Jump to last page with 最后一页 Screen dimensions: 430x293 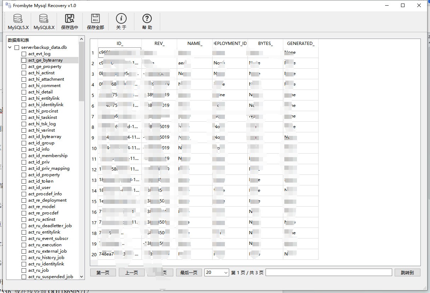[x=189, y=272]
